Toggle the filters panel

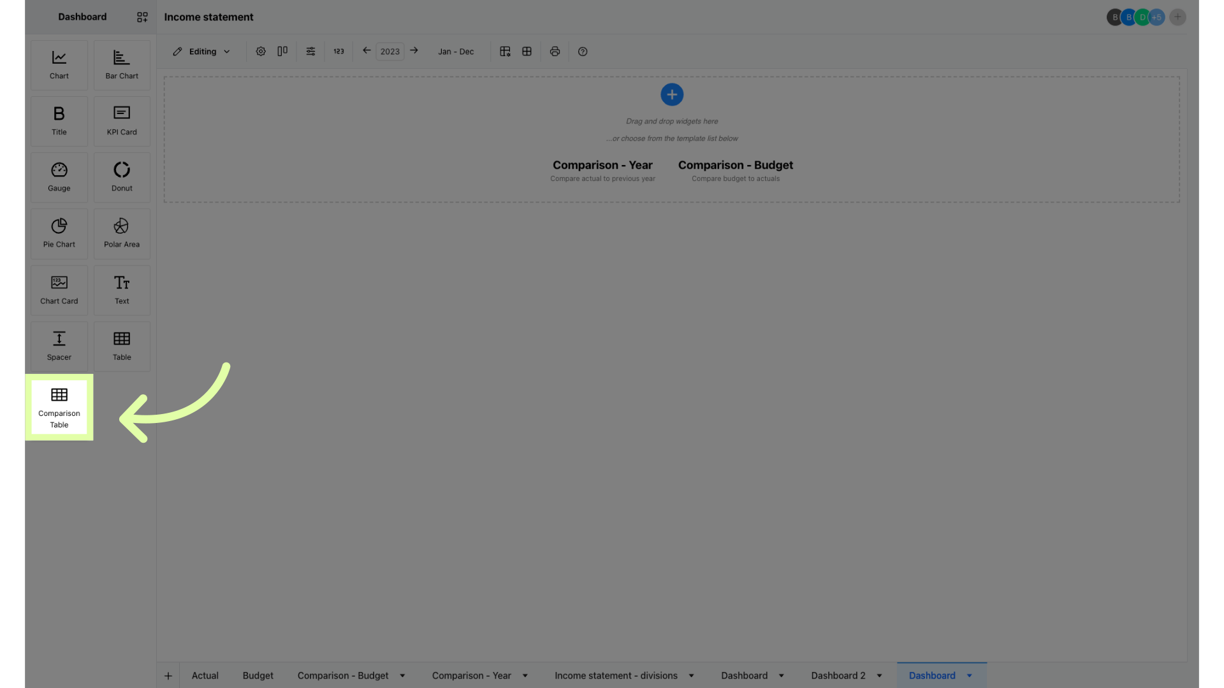(310, 51)
